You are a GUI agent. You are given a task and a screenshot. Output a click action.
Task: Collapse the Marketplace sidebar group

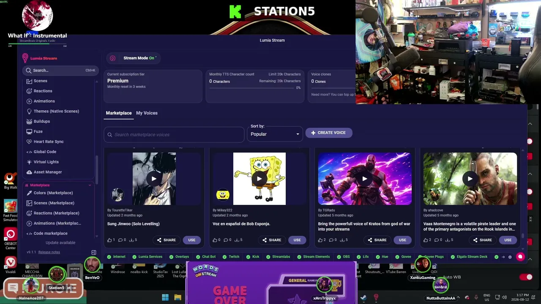point(90,185)
